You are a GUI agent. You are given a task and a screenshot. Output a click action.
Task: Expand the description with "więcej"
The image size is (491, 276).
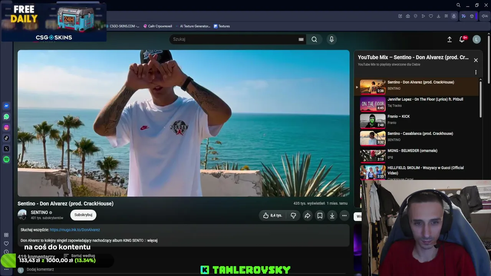(152, 241)
